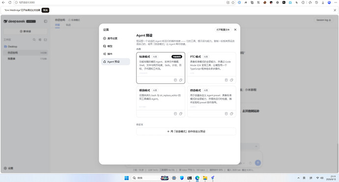339x182 pixels.
Task: Open 模型 in the settings sidebar
Action: 115,46
